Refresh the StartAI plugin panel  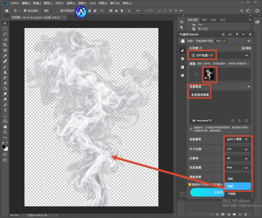[x=223, y=35]
